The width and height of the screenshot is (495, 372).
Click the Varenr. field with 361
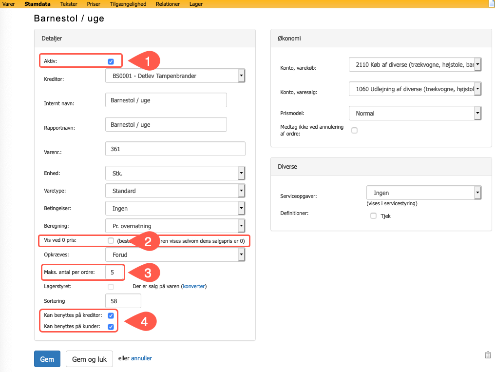(175, 149)
